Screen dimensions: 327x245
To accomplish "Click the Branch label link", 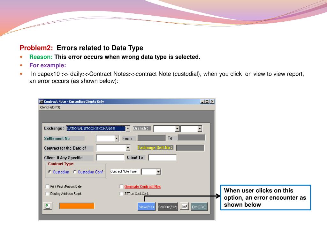I will [x=141, y=128].
